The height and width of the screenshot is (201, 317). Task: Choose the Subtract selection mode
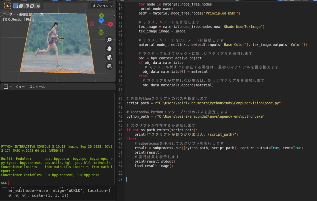tap(27, 6)
